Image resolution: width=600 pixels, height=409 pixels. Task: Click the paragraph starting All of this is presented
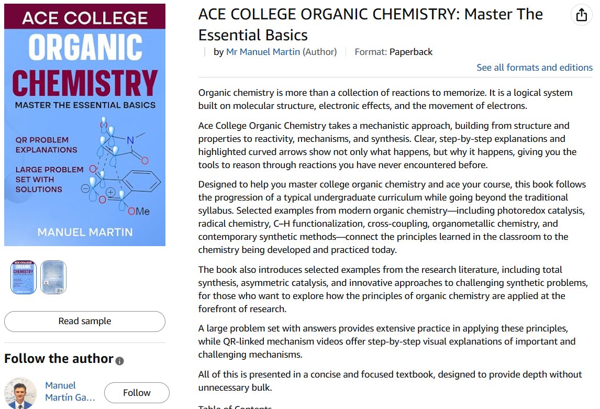pyautogui.click(x=390, y=381)
